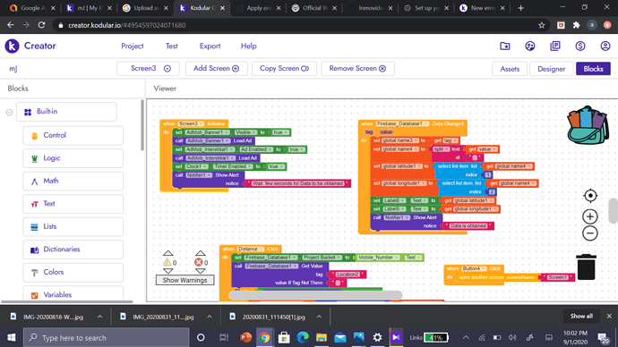The image size is (618, 347).
Task: Open options for IMG_20200831_11 download item
Action: (x=210, y=317)
